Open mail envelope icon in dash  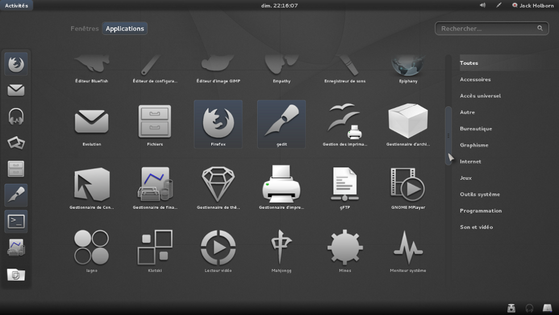click(x=16, y=90)
